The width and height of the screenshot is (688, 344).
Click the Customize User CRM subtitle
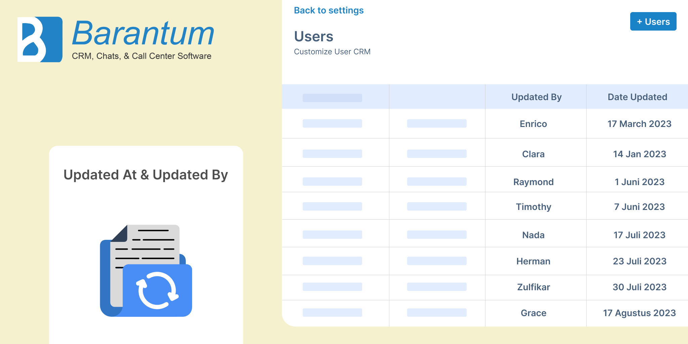tap(332, 52)
